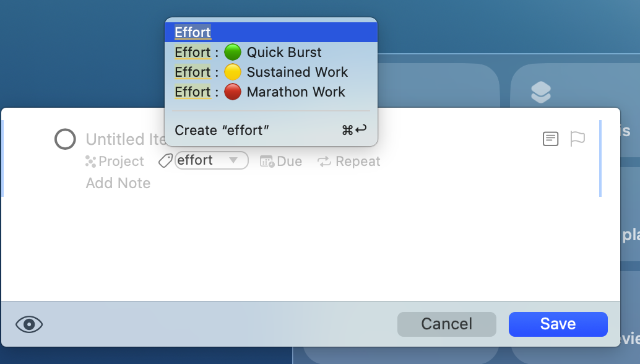Click the tag icon beside the effort field
Screen dimensions: 640x364
click(165, 162)
